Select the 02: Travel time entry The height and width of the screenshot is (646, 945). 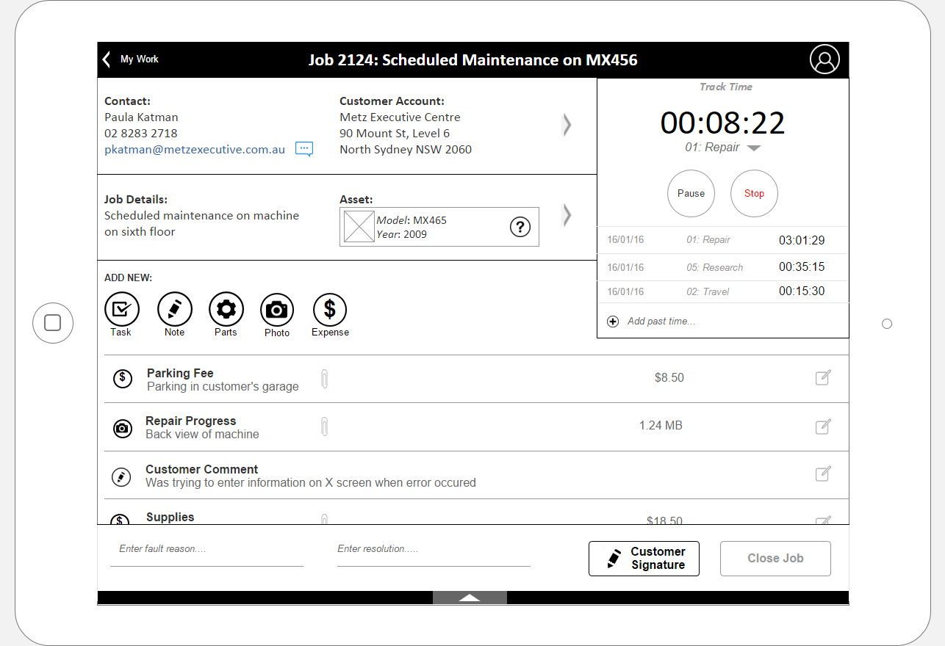[x=723, y=291]
